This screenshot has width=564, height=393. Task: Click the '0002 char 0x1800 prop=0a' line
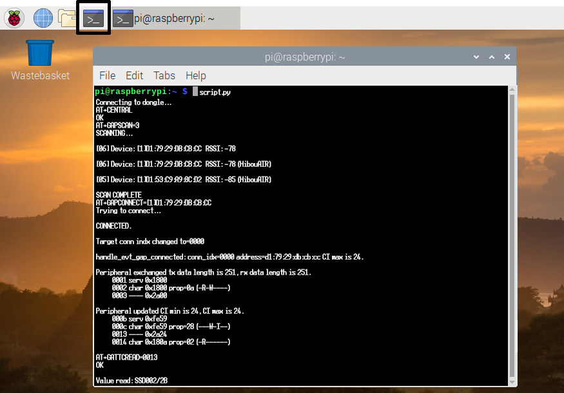click(x=171, y=287)
